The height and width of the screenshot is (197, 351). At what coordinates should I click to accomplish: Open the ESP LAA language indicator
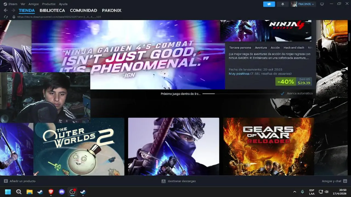(x=312, y=192)
